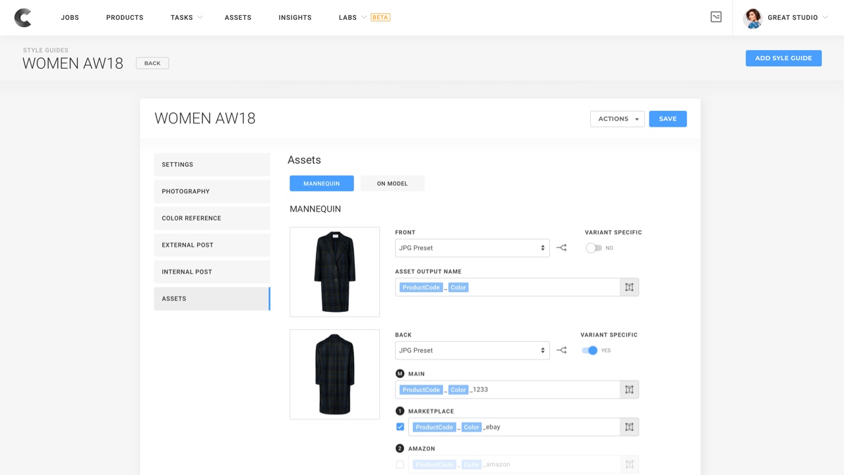Open token picker for Main name field

pyautogui.click(x=629, y=390)
